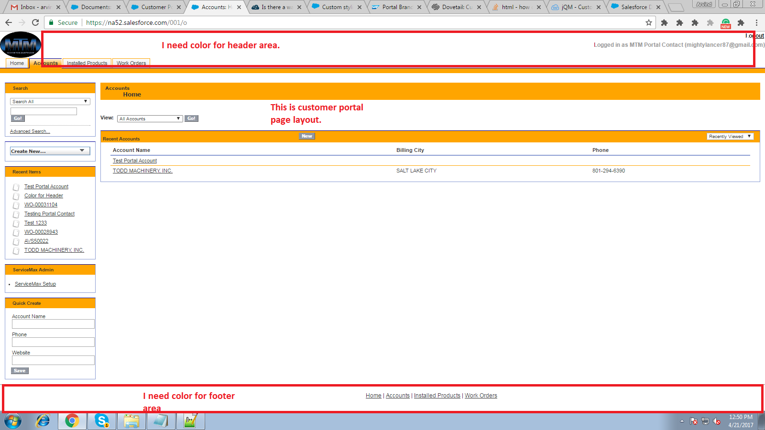Open Testing Portal Contact in Recent Items
Image resolution: width=765 pixels, height=430 pixels.
click(x=49, y=214)
